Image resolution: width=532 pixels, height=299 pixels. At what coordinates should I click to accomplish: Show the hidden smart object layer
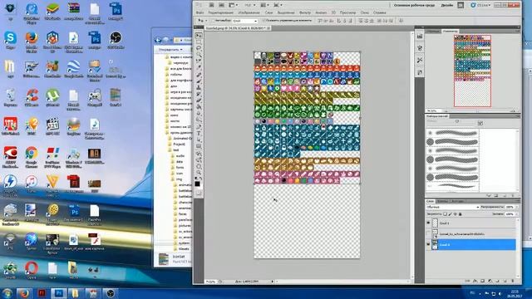(428, 233)
